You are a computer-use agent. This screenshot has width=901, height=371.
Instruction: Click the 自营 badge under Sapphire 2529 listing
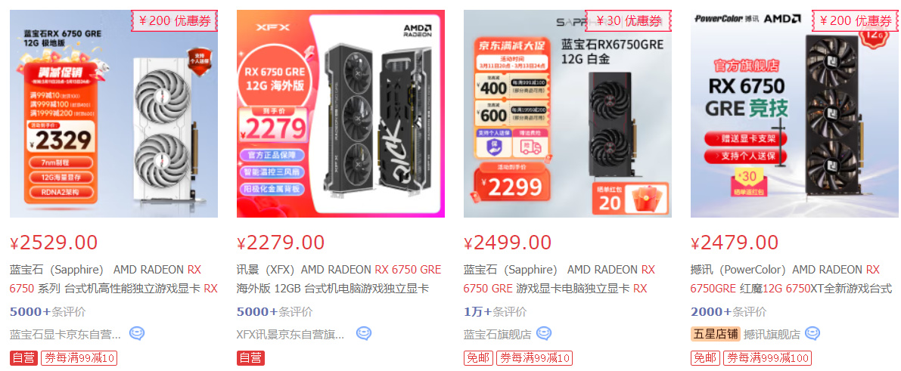23,358
